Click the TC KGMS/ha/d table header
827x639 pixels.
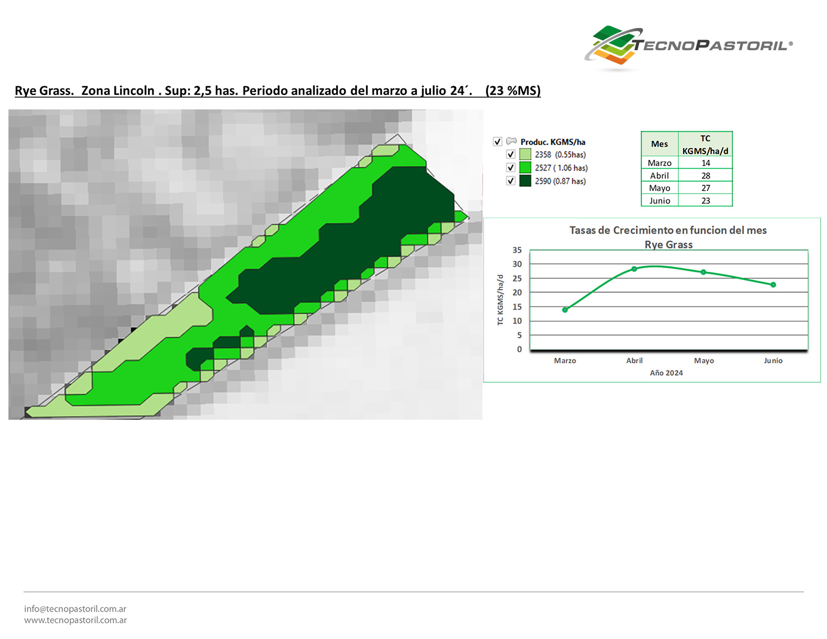tap(705, 145)
